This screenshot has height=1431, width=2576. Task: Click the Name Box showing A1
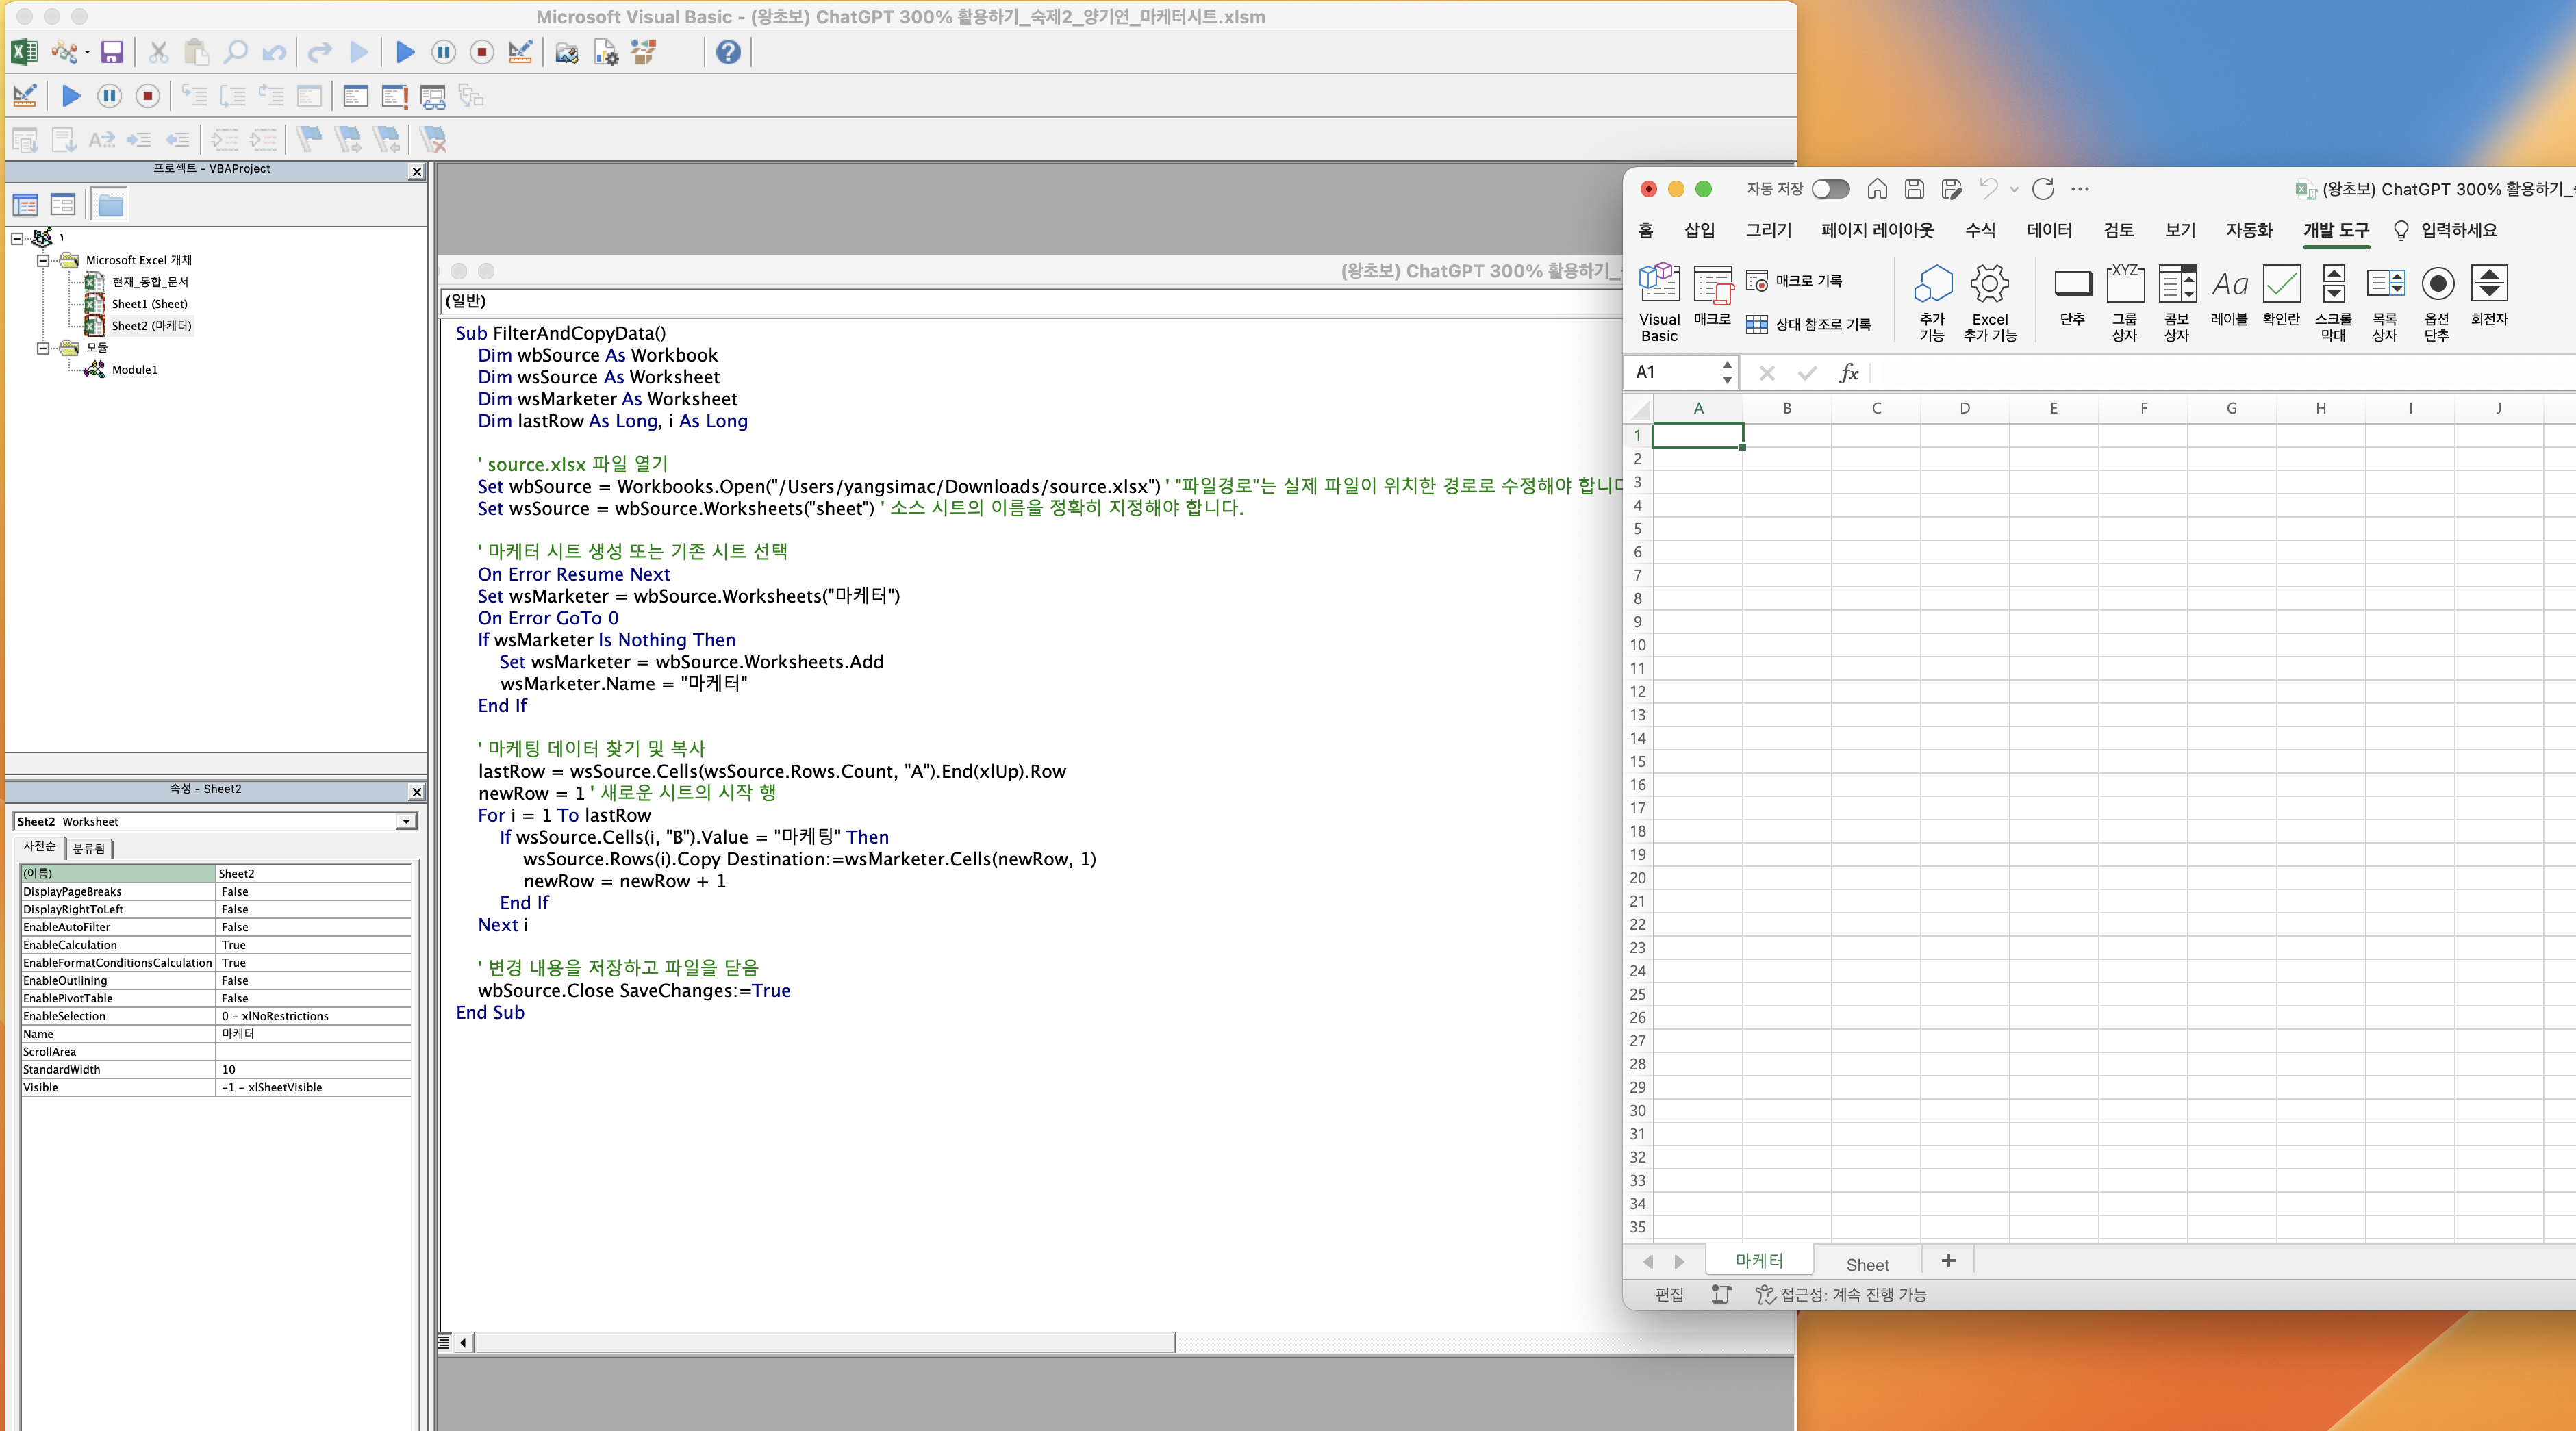click(x=1680, y=372)
